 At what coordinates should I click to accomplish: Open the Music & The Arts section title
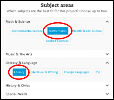tap(19, 54)
